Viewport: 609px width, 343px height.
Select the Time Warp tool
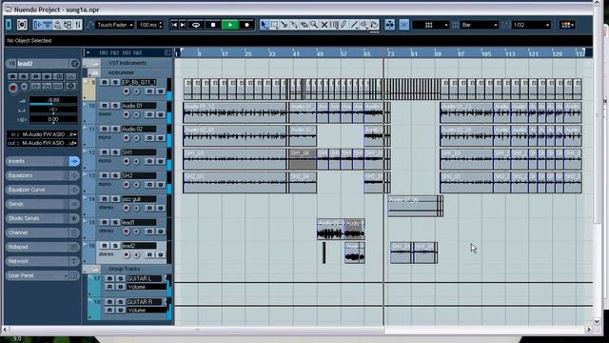[x=334, y=25]
